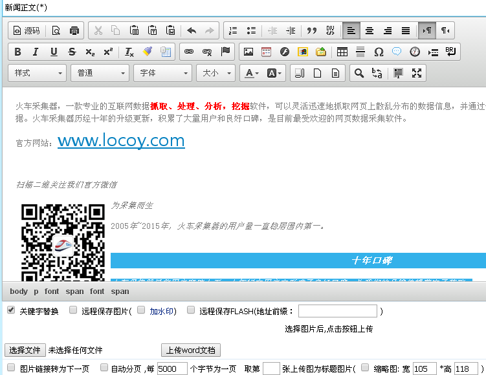Toggle 关键字替换 checkbox
486x375 pixels.
tap(11, 310)
